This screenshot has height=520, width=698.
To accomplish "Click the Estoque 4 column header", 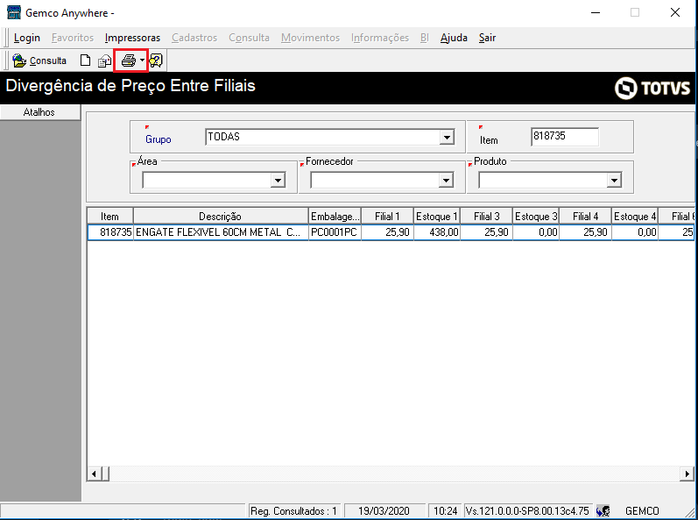I will click(634, 216).
